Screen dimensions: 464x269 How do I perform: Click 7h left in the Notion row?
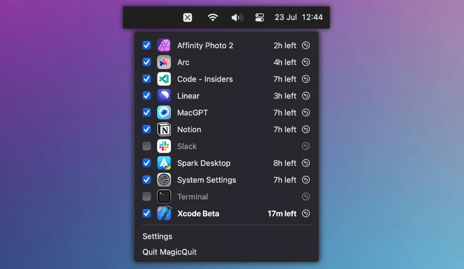point(285,129)
